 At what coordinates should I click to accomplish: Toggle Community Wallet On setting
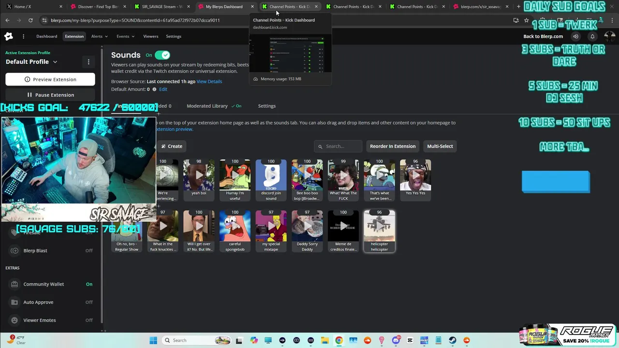click(x=89, y=284)
